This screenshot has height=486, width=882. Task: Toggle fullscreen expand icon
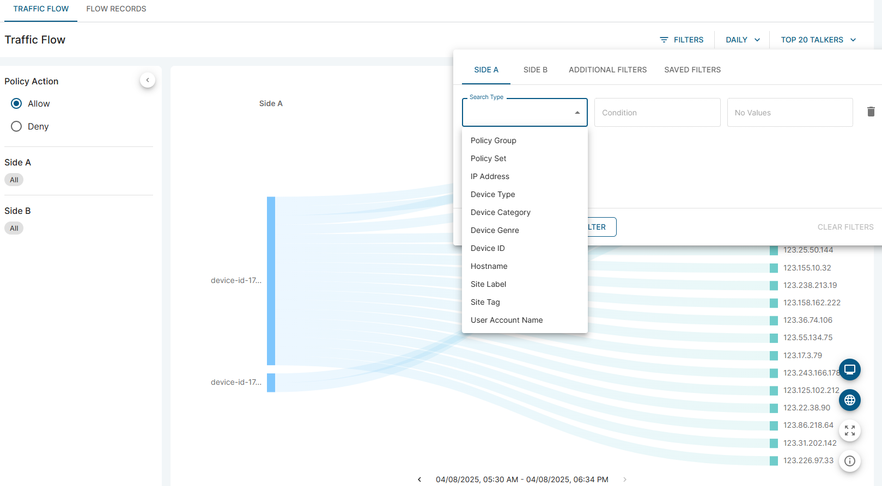coord(849,430)
